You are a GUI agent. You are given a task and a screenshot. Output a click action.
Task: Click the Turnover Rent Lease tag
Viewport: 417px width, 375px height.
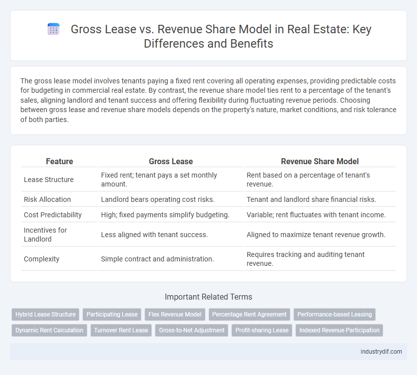[121, 330]
